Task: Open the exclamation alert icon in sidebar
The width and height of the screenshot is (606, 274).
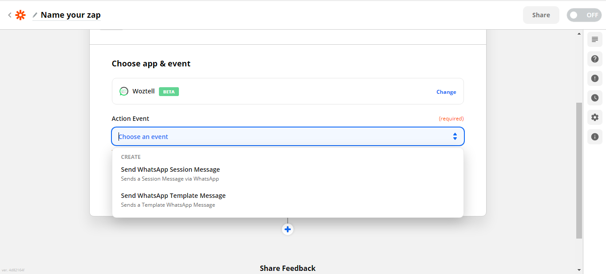Action: pyautogui.click(x=595, y=78)
